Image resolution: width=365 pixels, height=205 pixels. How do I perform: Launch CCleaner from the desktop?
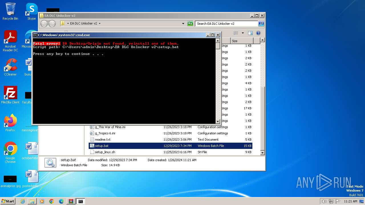10,67
